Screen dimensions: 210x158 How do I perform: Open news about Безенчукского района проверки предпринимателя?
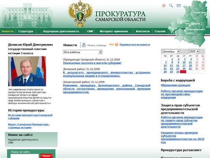pos(107,88)
